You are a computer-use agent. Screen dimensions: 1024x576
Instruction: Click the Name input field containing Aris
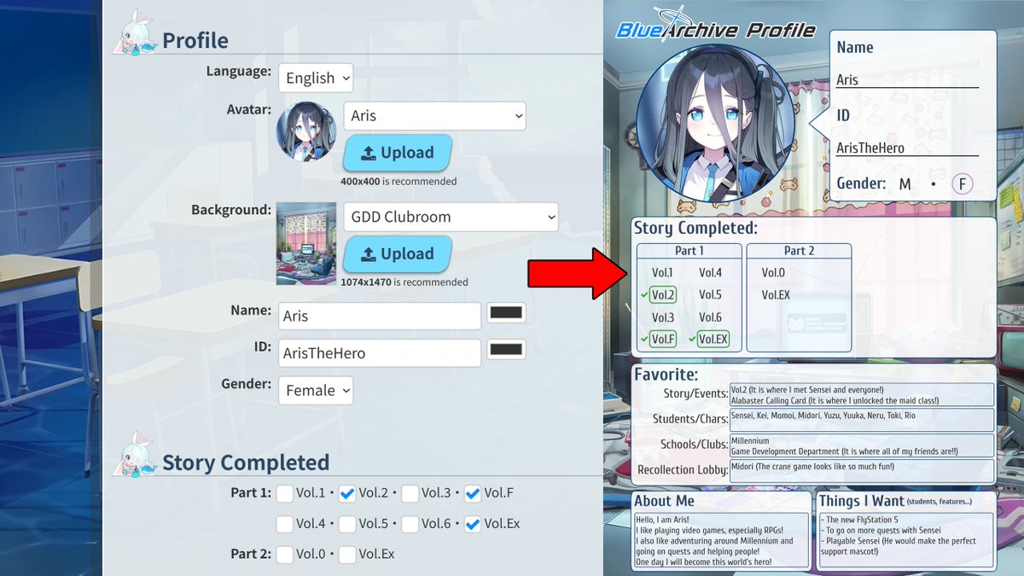coord(380,316)
